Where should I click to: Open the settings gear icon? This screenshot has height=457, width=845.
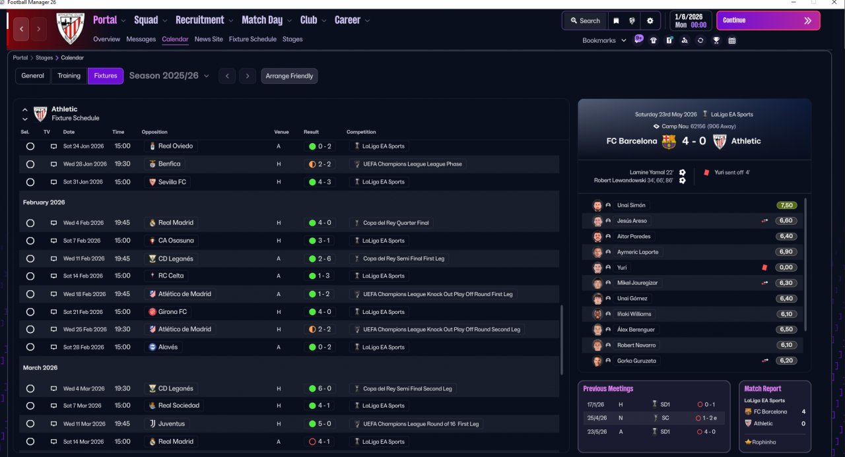[x=650, y=20]
